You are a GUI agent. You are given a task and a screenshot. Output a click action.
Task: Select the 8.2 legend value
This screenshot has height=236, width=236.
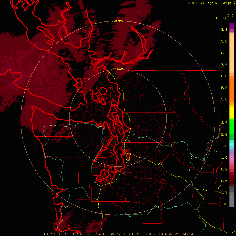point(224,53)
